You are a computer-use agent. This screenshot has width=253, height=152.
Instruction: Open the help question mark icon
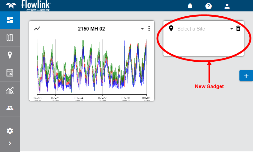[x=209, y=6]
